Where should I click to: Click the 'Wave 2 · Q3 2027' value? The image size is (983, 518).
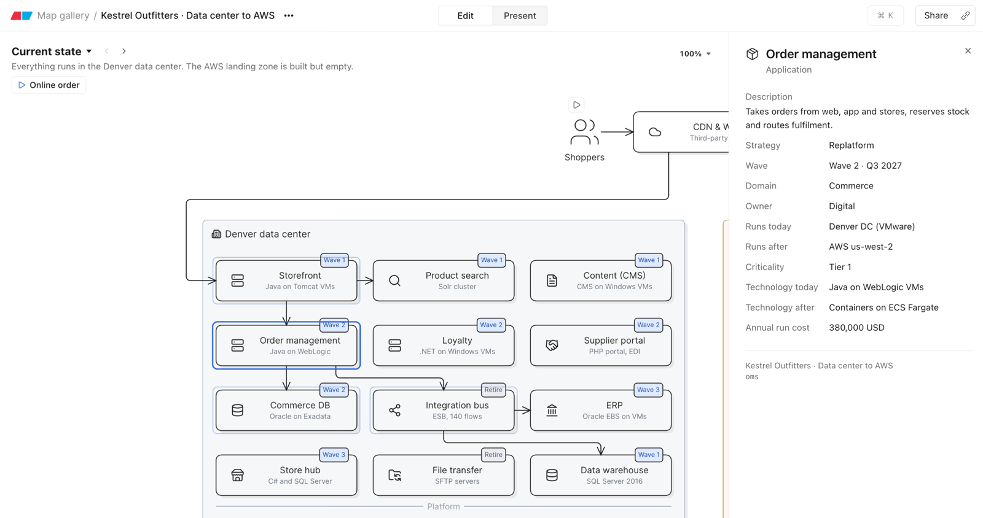tap(865, 166)
